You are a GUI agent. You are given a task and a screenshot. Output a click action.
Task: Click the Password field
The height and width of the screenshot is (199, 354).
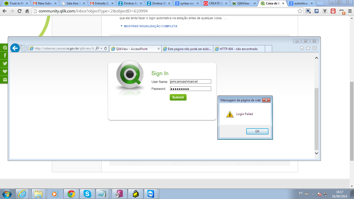click(x=190, y=89)
